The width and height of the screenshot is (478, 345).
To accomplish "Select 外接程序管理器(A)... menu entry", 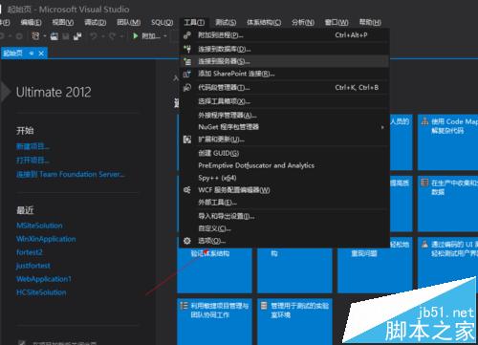I will tap(285, 115).
